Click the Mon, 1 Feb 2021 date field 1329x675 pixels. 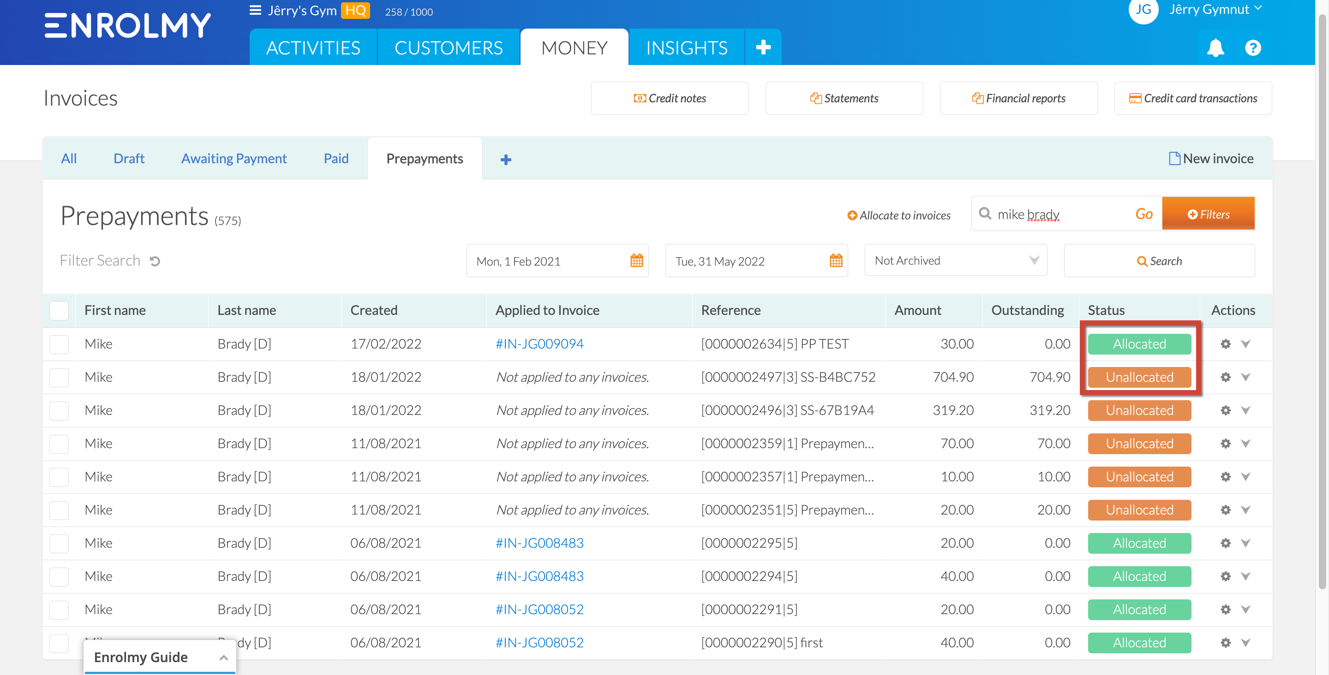pos(557,261)
